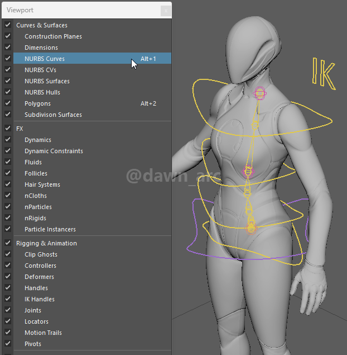This screenshot has width=347, height=355.
Task: Close the Viewport panel
Action: point(166,11)
